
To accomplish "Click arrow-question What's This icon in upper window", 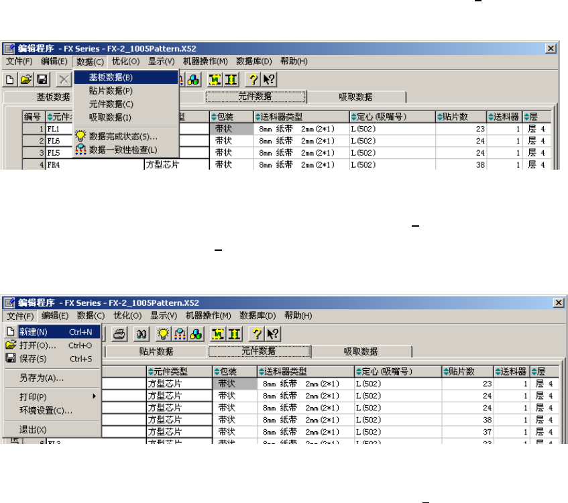I will pos(269,79).
